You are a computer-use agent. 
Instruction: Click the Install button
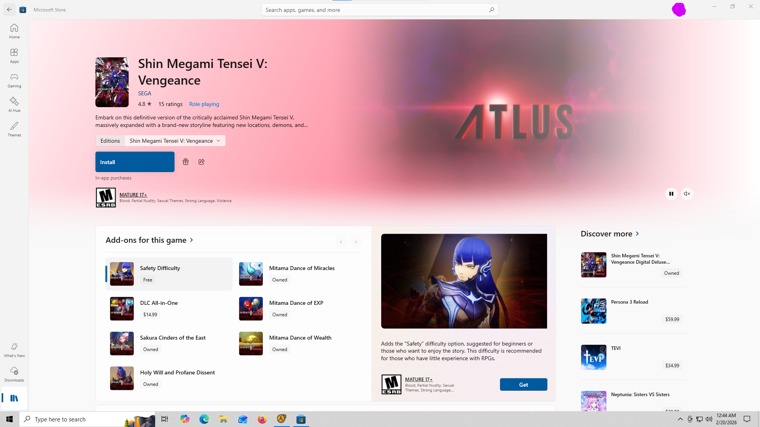135,162
